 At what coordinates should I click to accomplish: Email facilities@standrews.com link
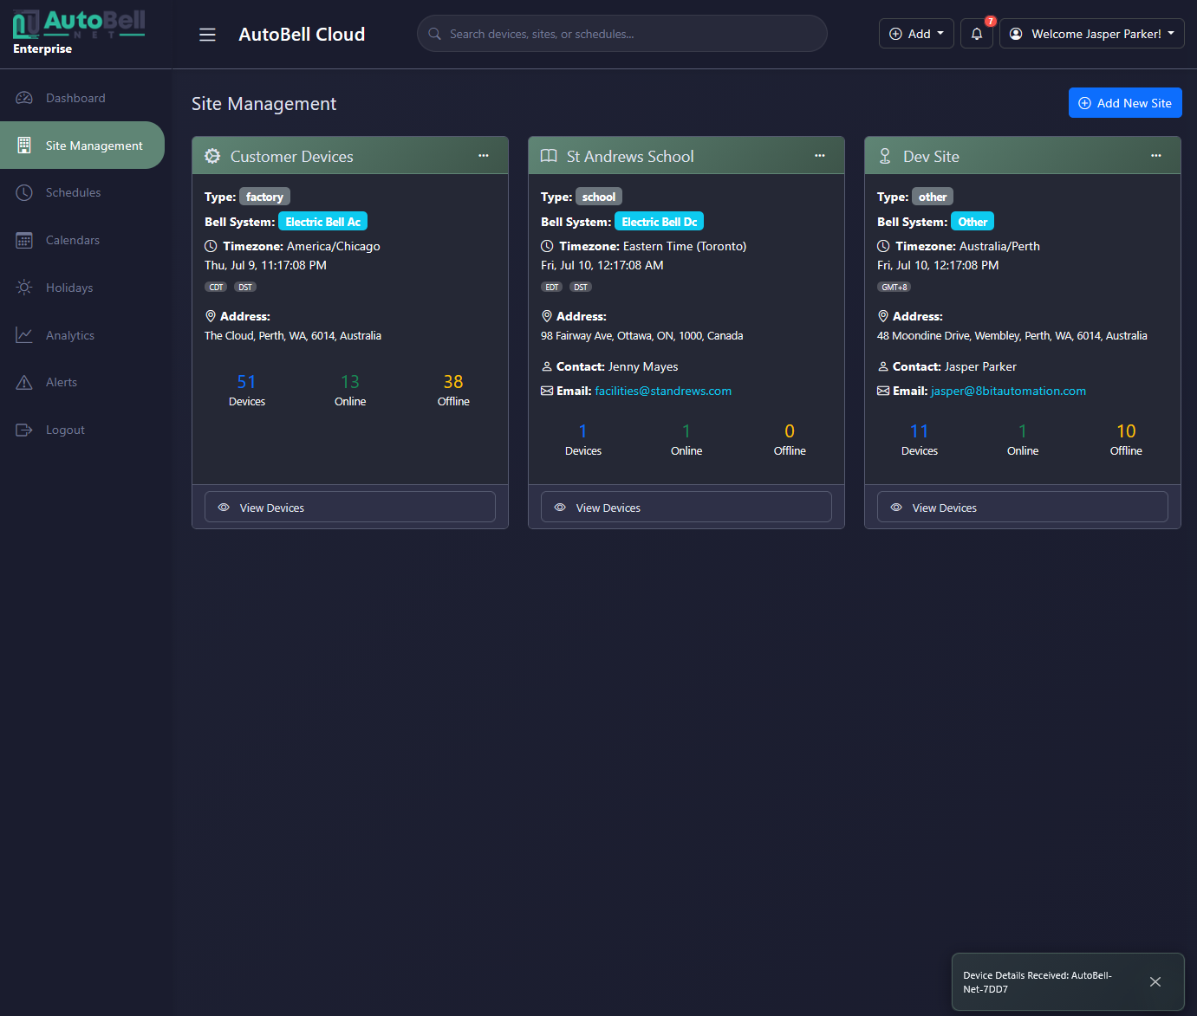click(x=663, y=391)
